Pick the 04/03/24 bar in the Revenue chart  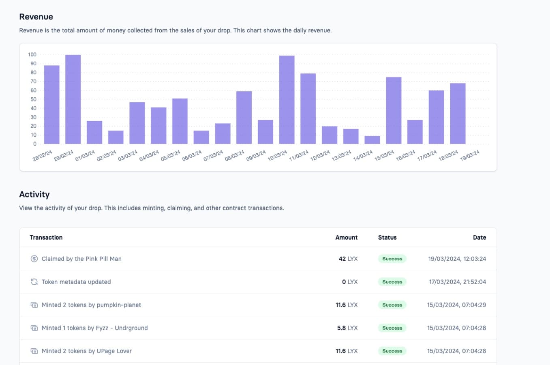pyautogui.click(x=158, y=126)
